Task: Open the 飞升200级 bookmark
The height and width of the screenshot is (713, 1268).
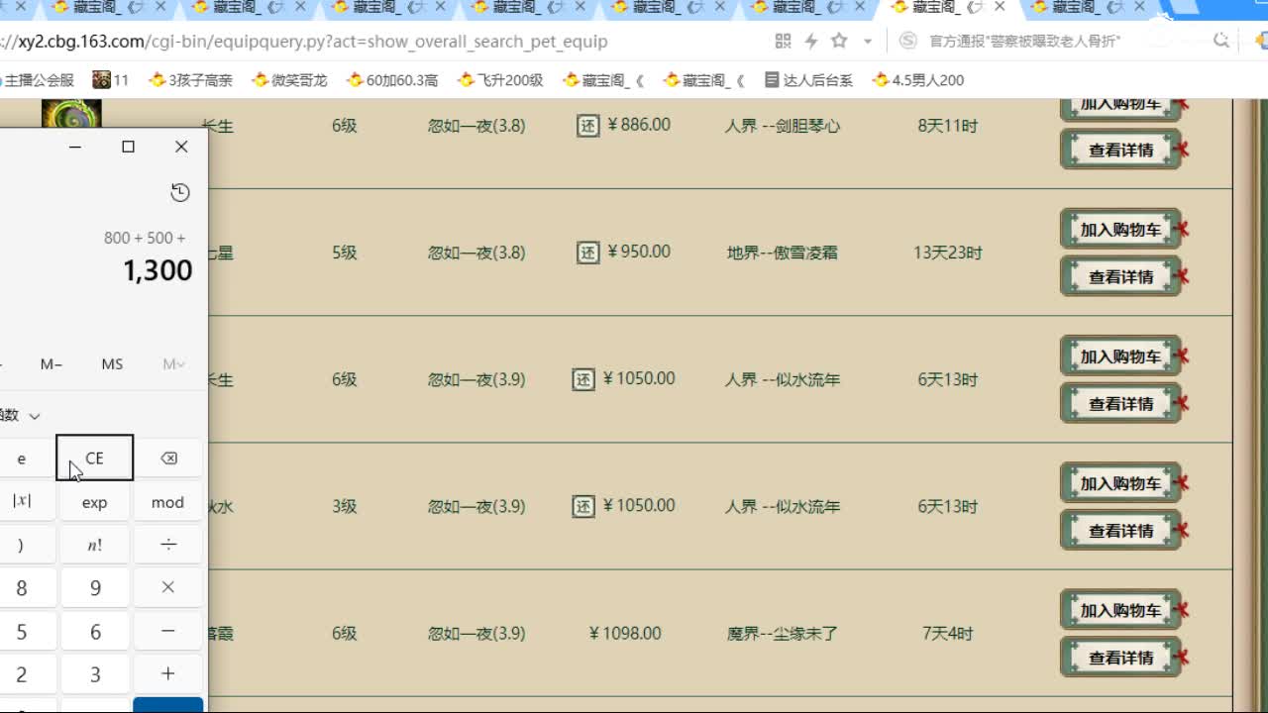Action: [500, 80]
